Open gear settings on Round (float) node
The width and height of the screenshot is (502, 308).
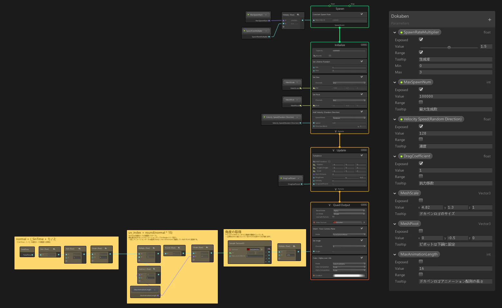point(179,247)
